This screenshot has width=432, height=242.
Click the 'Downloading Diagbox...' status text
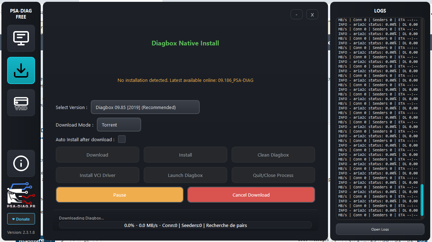(x=81, y=218)
